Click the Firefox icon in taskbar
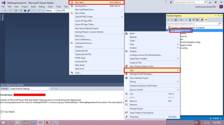The width and height of the screenshot is (224, 125). [48, 123]
